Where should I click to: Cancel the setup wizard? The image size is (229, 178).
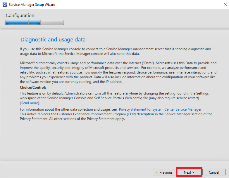click(x=214, y=172)
